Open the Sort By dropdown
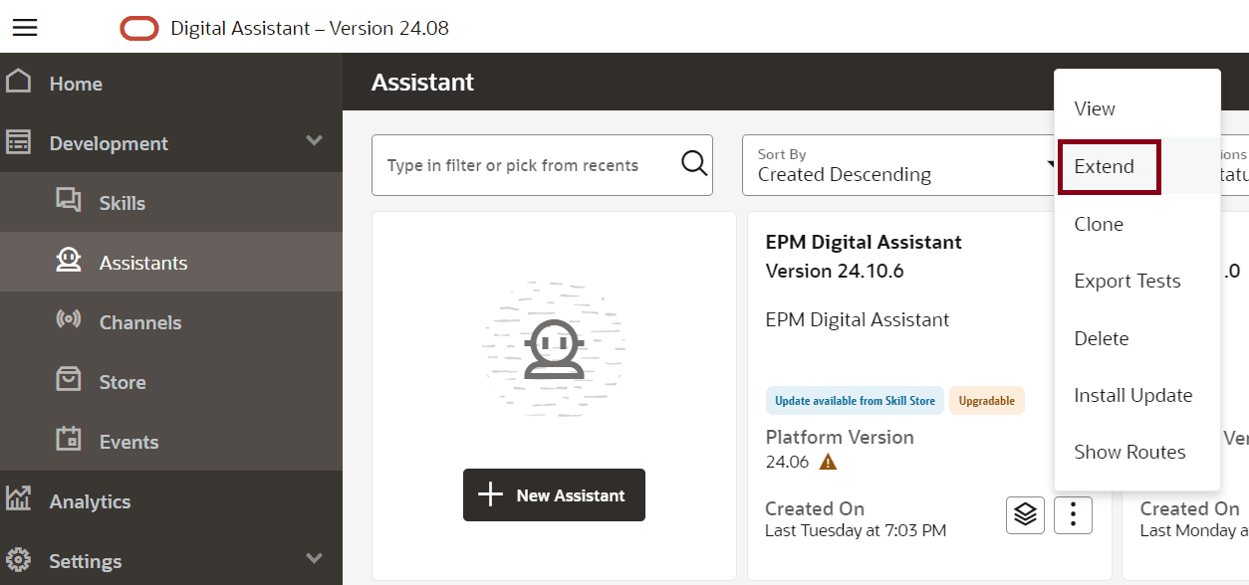The width and height of the screenshot is (1249, 585). (896, 165)
